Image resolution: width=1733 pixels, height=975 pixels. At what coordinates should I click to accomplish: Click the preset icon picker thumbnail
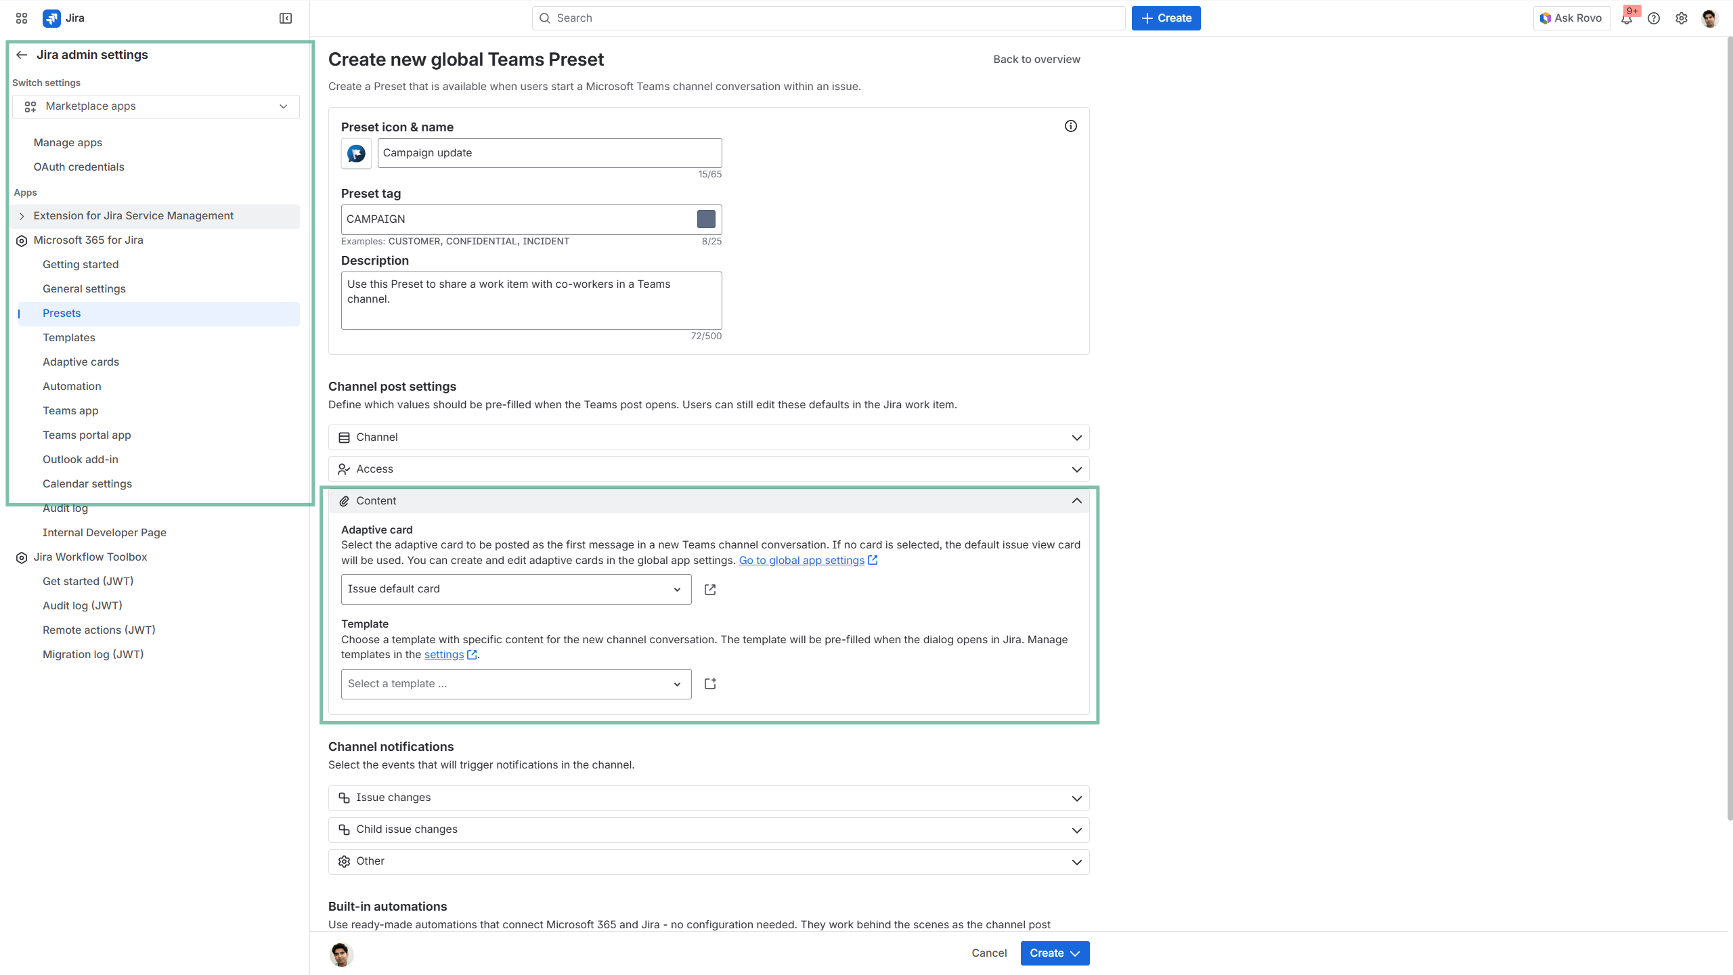[x=356, y=154]
